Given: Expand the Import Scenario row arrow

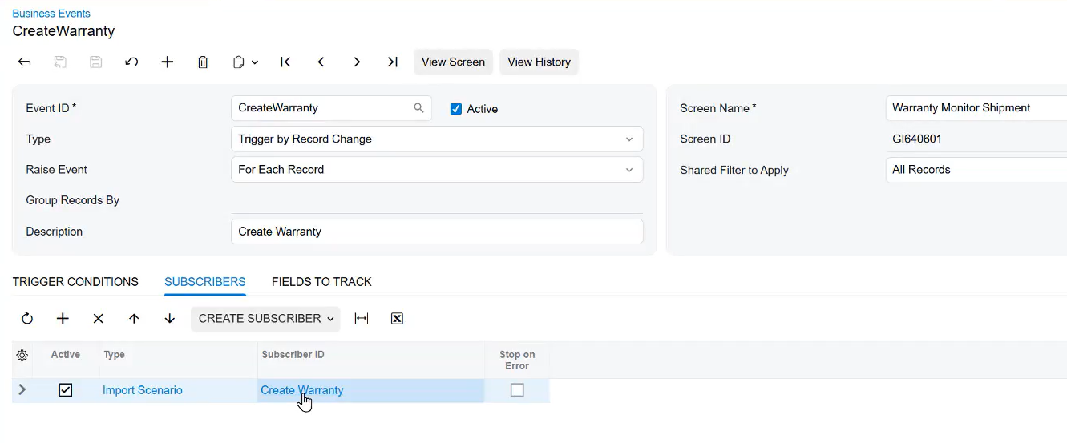Looking at the screenshot, I should (x=22, y=390).
